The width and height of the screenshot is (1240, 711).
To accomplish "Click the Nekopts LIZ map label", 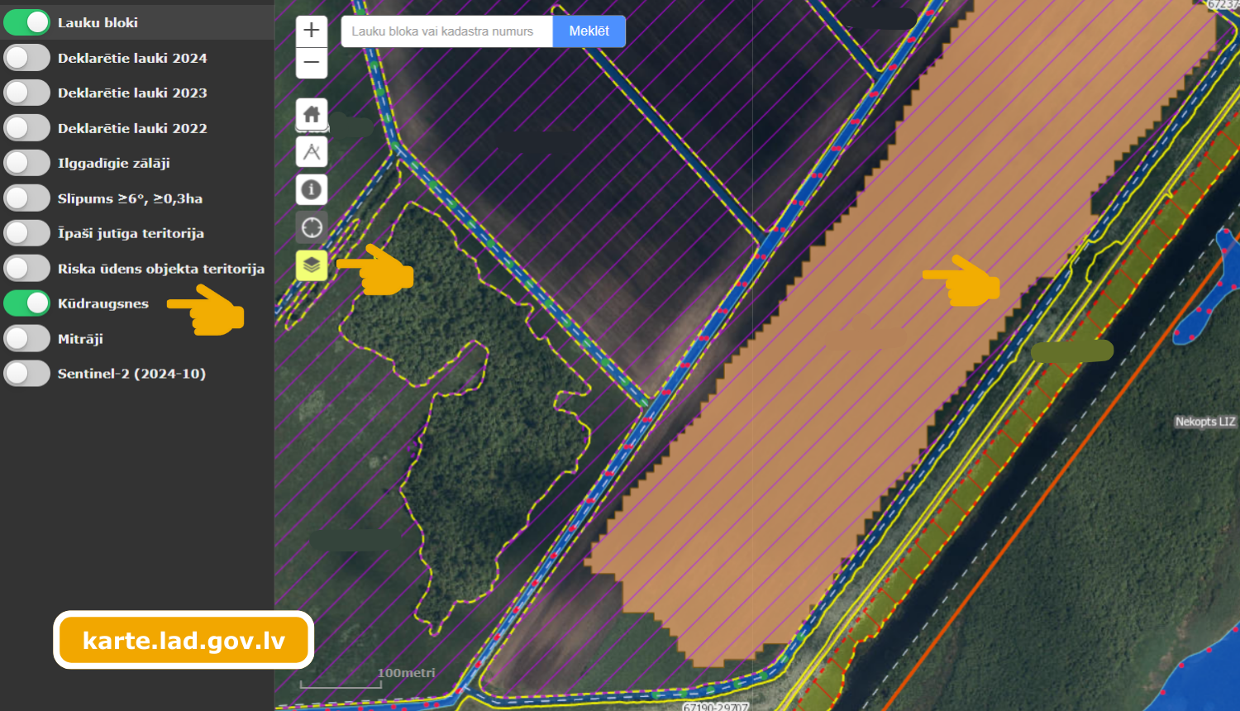I will [1205, 422].
